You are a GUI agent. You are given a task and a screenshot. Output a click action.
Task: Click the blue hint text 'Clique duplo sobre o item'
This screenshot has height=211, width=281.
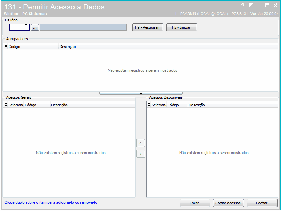[x=51, y=202]
